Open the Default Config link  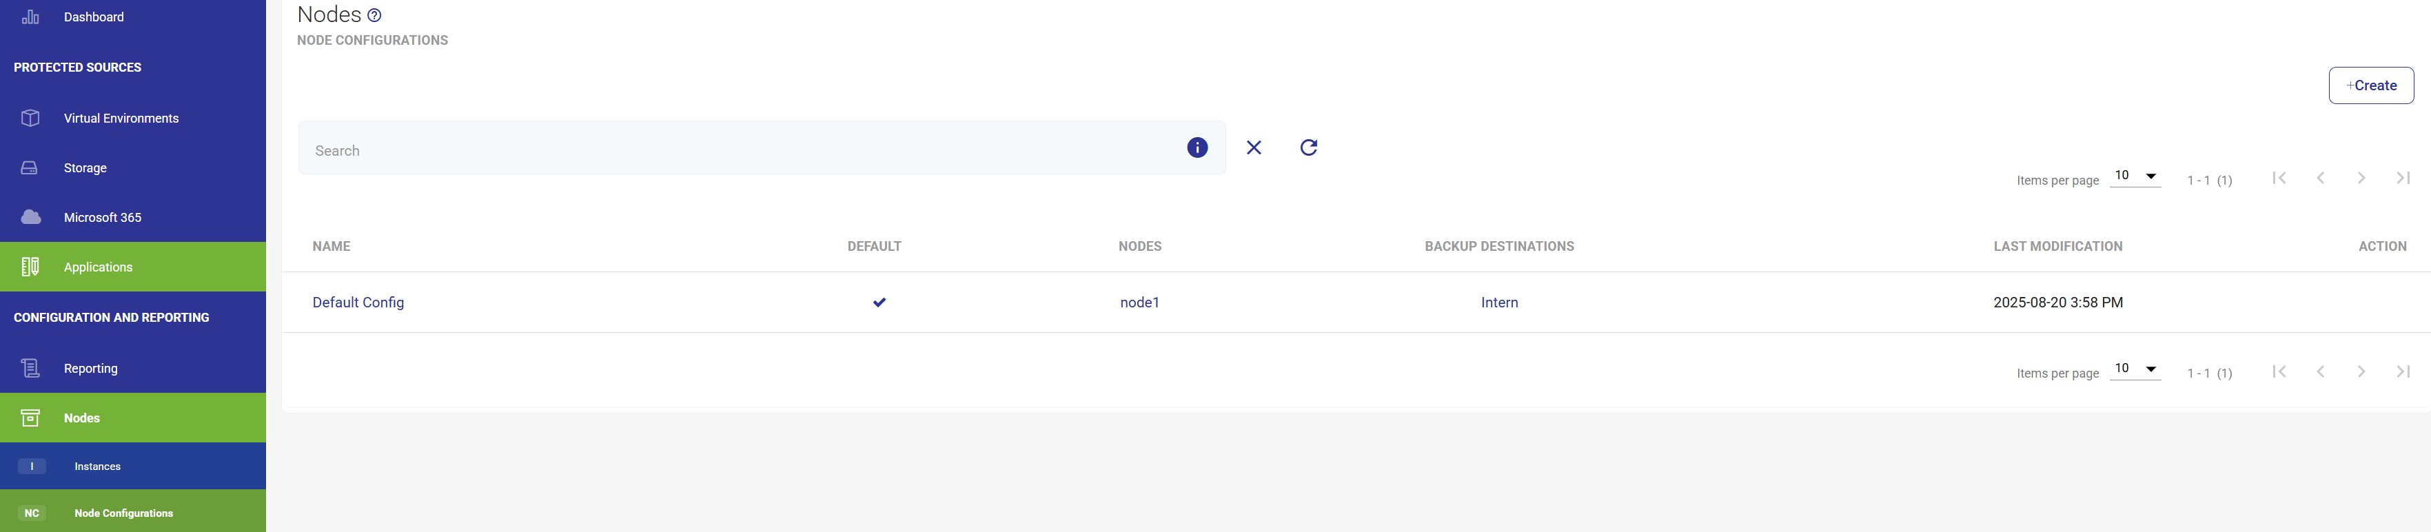click(358, 302)
